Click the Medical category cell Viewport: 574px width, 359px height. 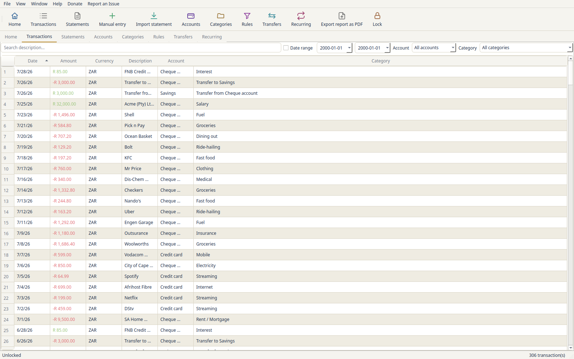pos(381,179)
